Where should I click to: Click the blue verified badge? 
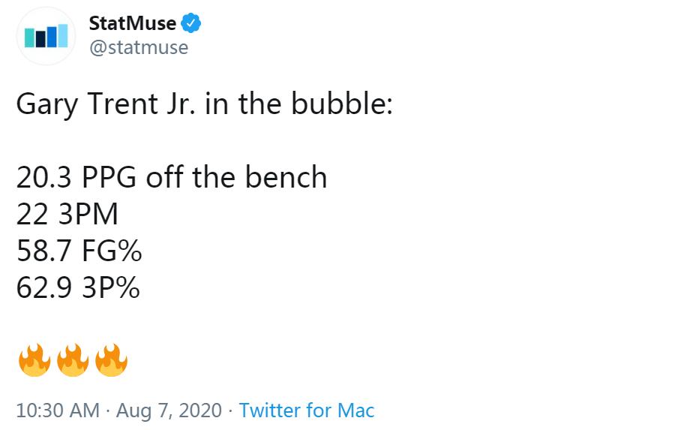pyautogui.click(x=192, y=23)
